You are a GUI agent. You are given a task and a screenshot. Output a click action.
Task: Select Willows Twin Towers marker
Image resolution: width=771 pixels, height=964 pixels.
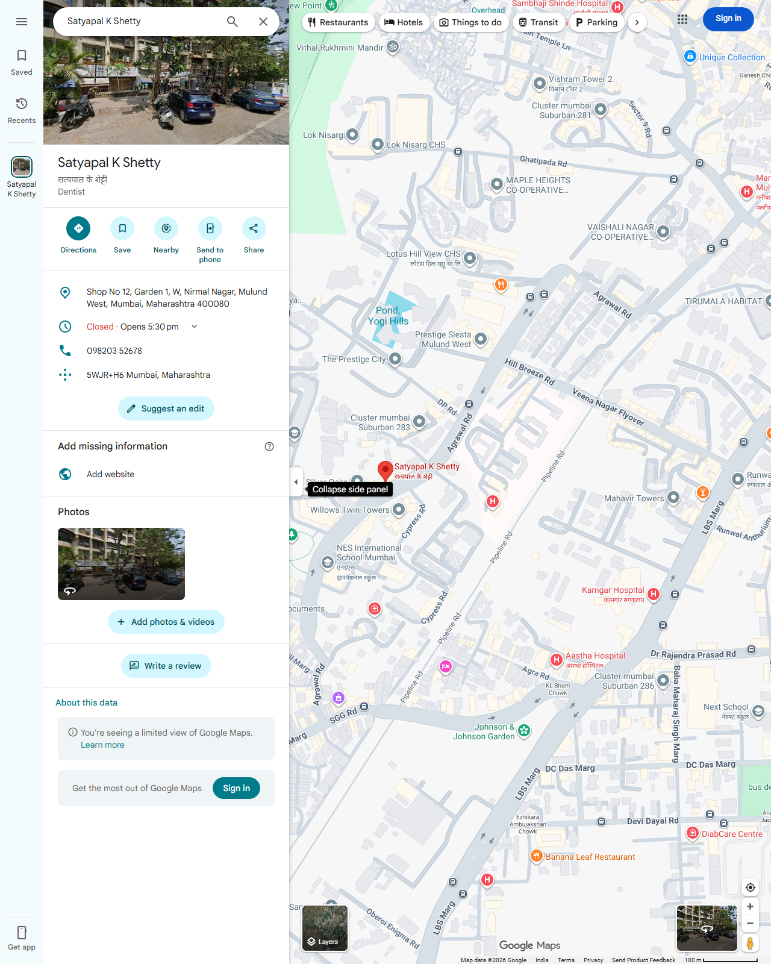pyautogui.click(x=399, y=510)
